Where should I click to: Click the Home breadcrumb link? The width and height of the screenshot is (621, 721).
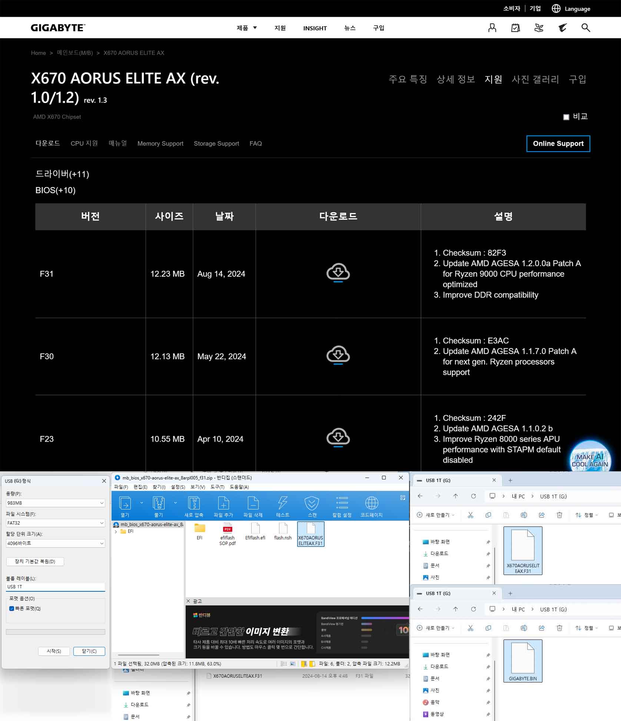(x=39, y=53)
